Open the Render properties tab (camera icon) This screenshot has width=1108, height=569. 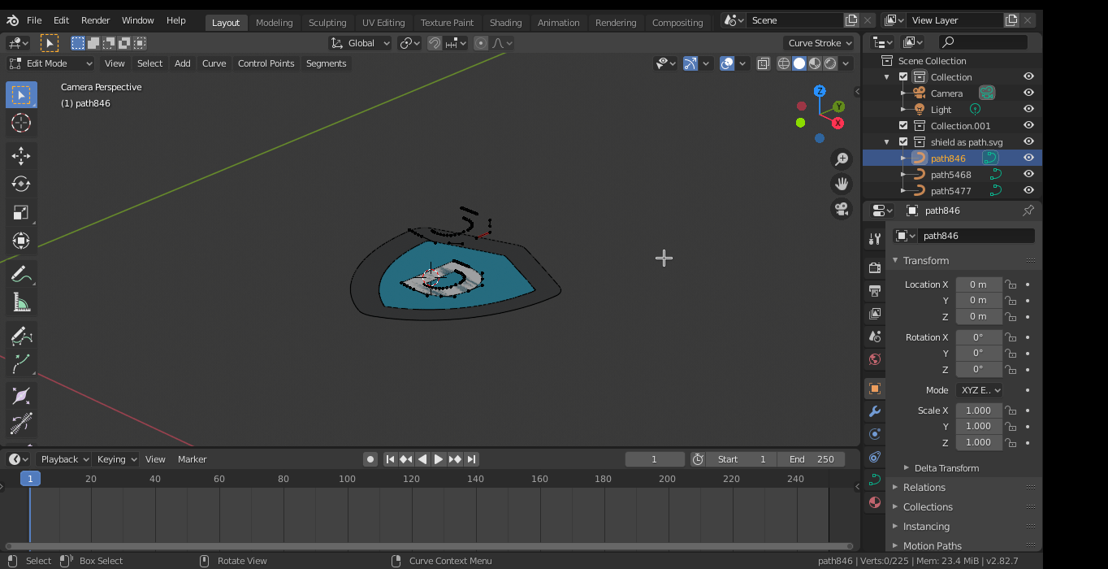pos(874,267)
